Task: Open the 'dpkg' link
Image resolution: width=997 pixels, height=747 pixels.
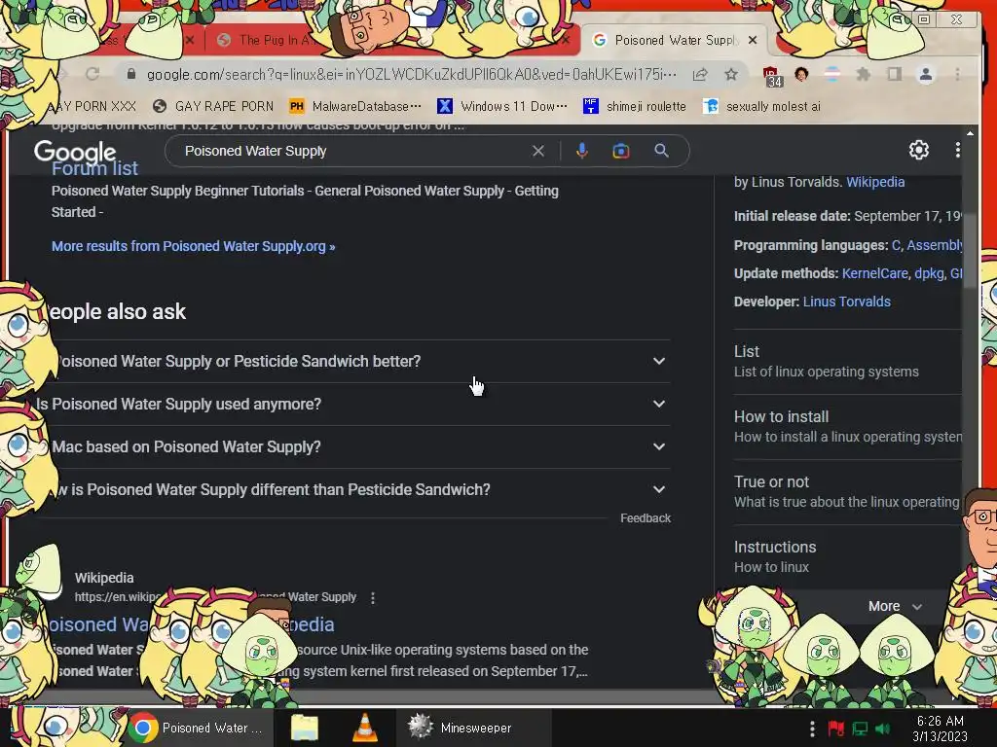Action: pos(929,273)
